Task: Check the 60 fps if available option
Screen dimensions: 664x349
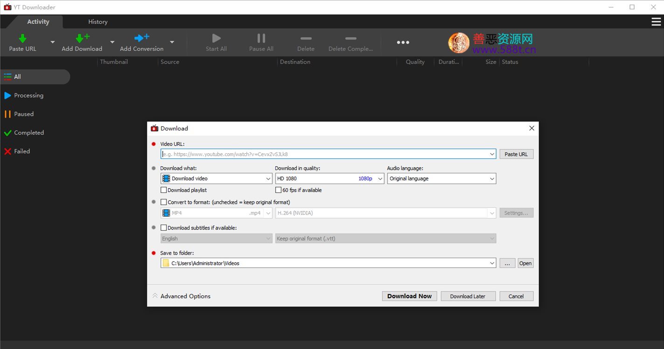Action: (278, 190)
